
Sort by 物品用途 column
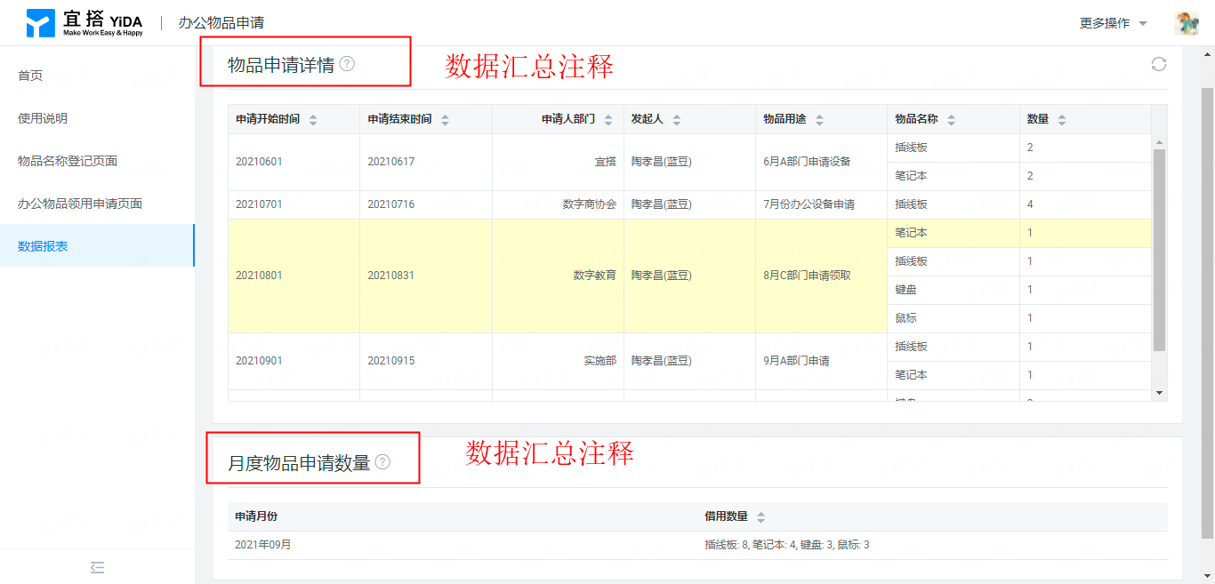pos(819,120)
